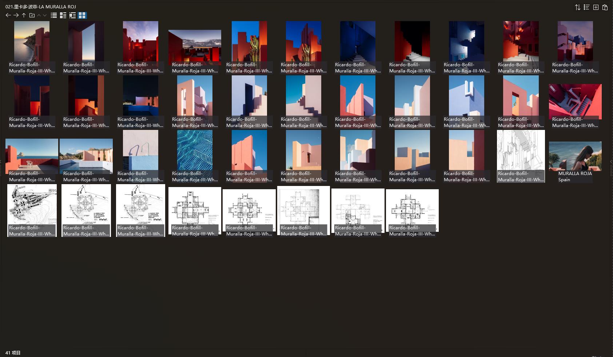Click the folder title 021 LA MURALLA ROJ
Image resolution: width=613 pixels, height=357 pixels.
tap(41, 7)
